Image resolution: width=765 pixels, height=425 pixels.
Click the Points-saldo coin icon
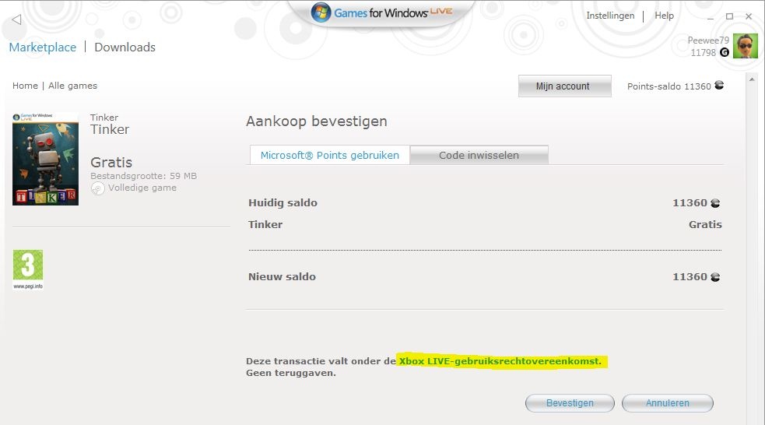click(719, 86)
